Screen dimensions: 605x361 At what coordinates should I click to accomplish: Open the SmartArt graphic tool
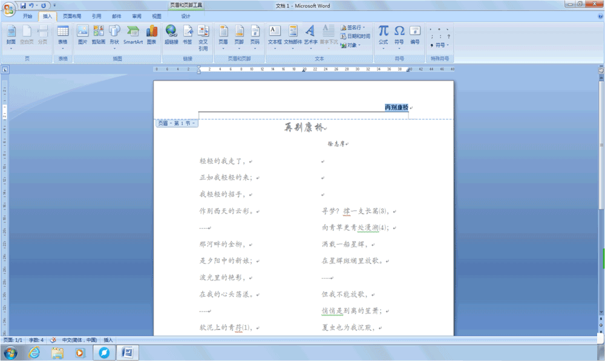pos(132,34)
